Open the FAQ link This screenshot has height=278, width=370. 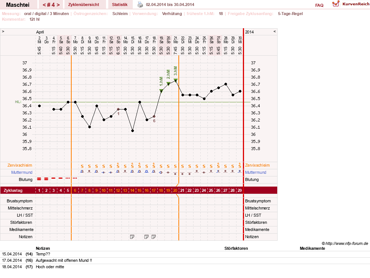[x=319, y=5]
